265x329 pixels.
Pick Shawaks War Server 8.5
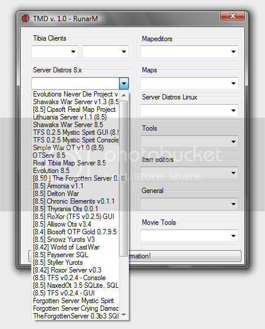(75, 125)
